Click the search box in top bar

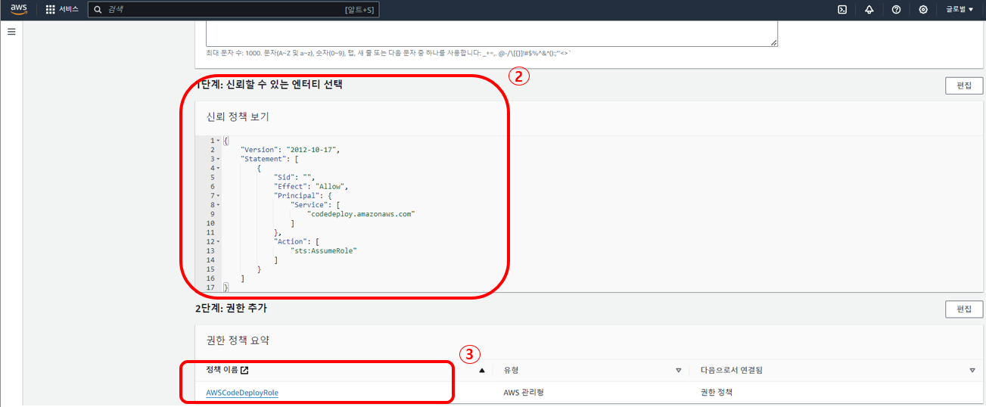pyautogui.click(x=233, y=10)
